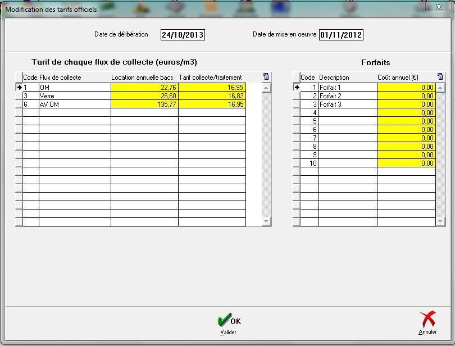This screenshot has height=346, width=455.
Task: Edit the Date de mise en oeuvre field
Action: click(341, 35)
